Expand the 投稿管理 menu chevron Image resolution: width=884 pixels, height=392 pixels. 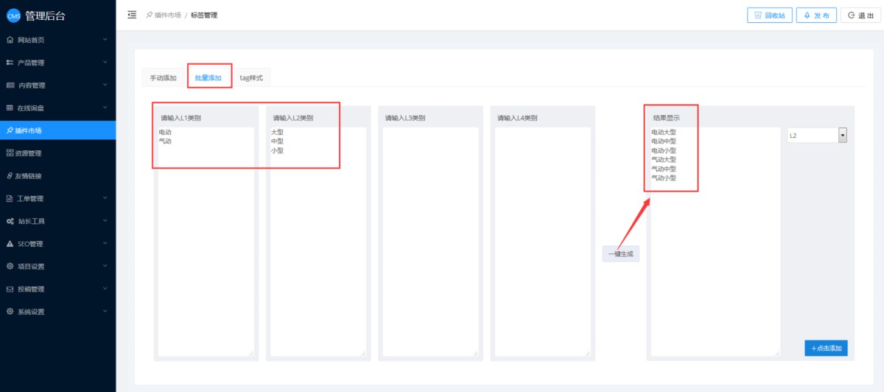tap(105, 289)
